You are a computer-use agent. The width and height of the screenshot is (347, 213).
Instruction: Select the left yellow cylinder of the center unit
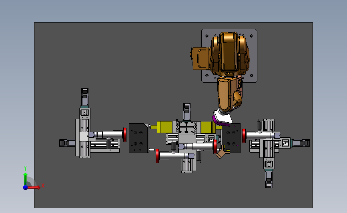pyautogui.click(x=164, y=127)
